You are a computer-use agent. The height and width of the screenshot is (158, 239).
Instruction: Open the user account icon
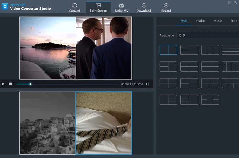point(235,3)
